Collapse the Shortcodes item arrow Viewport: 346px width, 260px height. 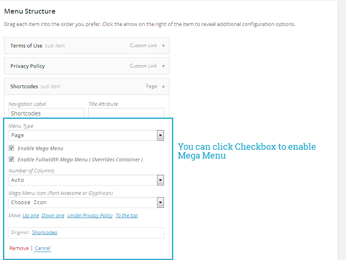coord(163,86)
